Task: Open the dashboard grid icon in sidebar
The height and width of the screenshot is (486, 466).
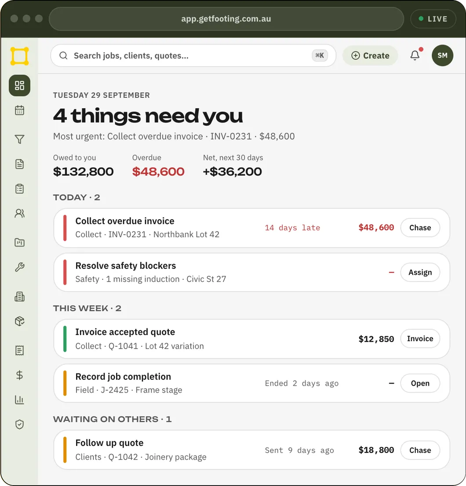Action: 19,85
